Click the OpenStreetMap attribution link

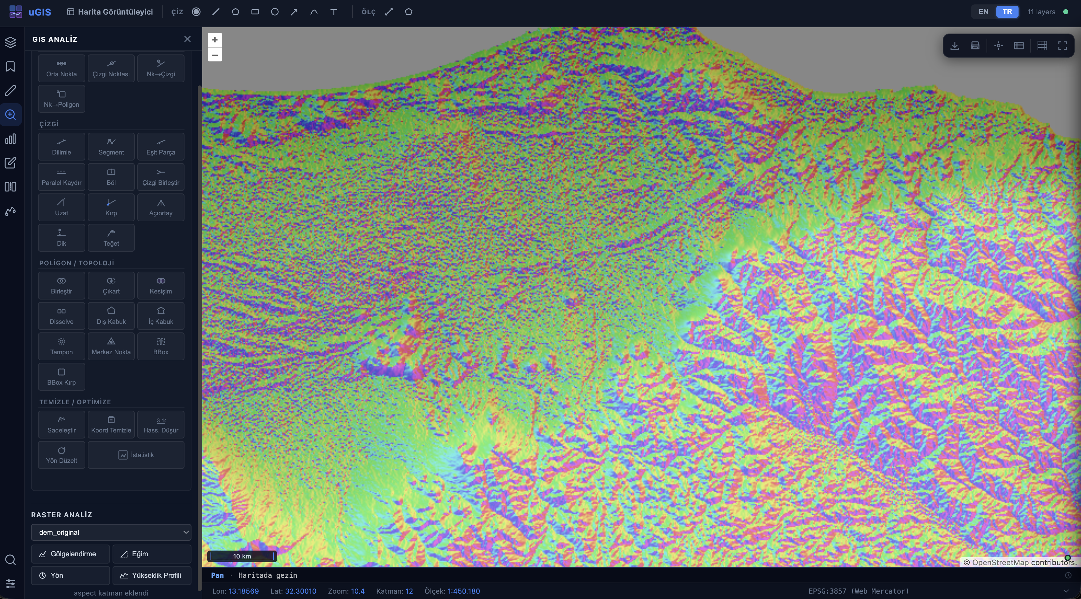1000,563
